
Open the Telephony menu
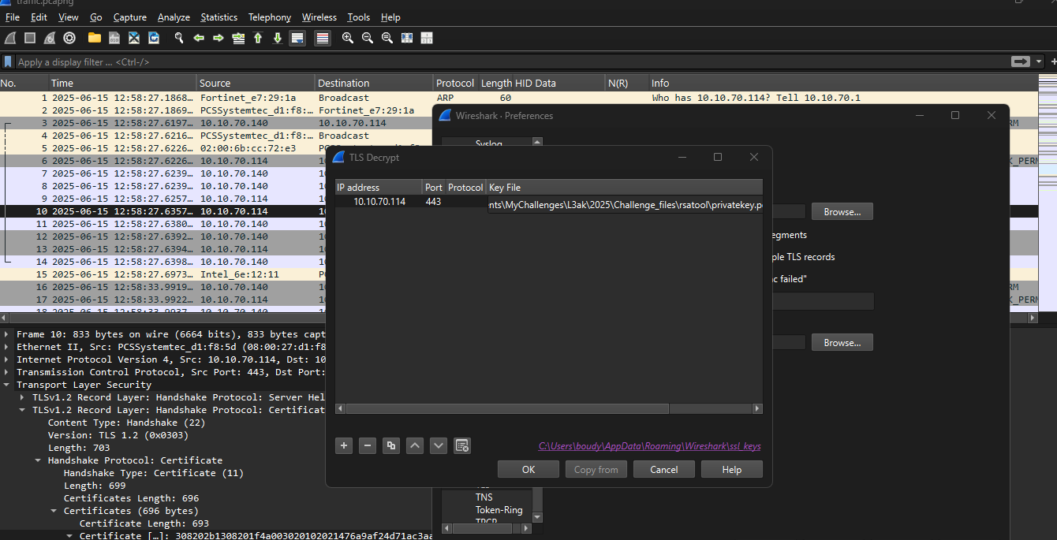270,17
